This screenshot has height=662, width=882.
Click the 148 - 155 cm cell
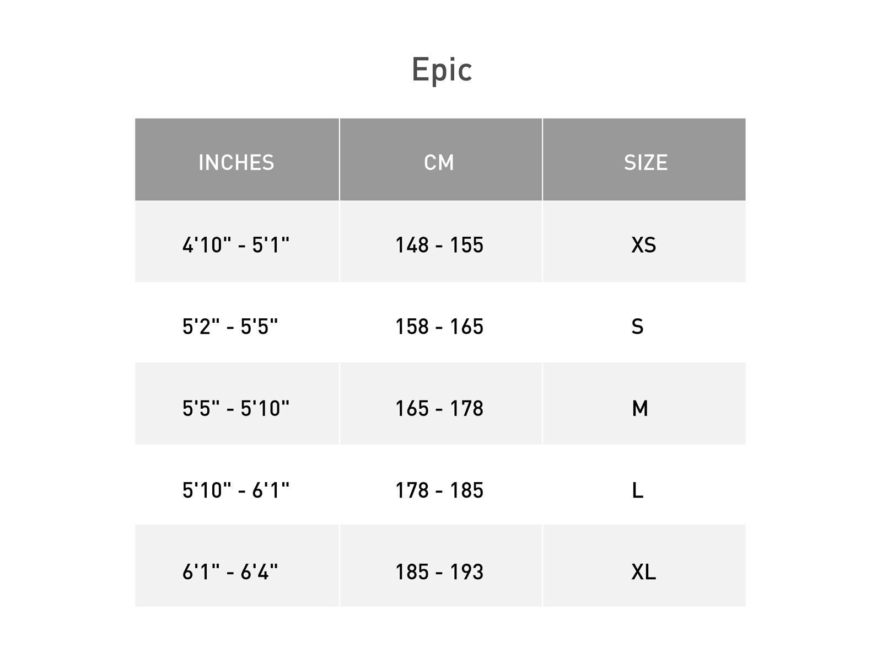pos(439,244)
